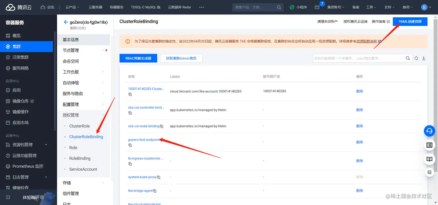
Task: Select ServiceAccount in the tree
Action: (x=83, y=169)
